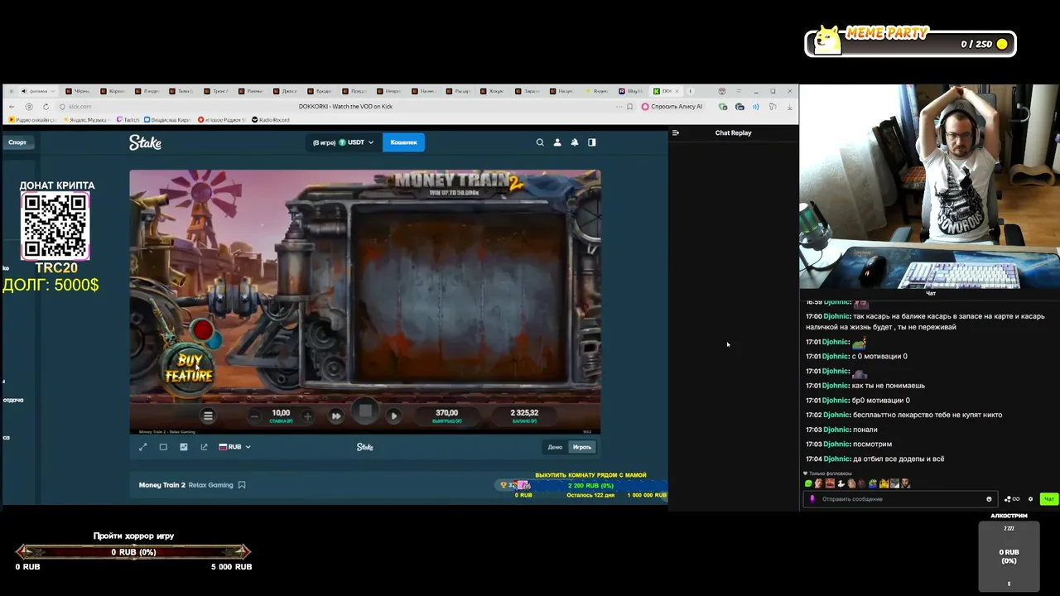Click the purple identity icon in chat input

[812, 499]
